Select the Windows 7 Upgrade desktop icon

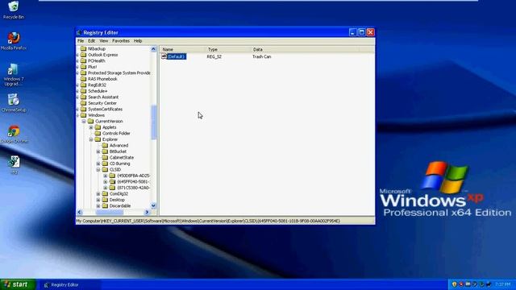pyautogui.click(x=13, y=69)
